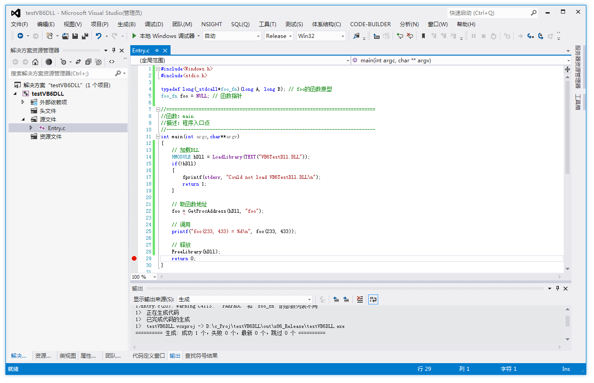The height and width of the screenshot is (383, 594).
Task: Switch to the 查找符号结果 tab
Action: [201, 356]
